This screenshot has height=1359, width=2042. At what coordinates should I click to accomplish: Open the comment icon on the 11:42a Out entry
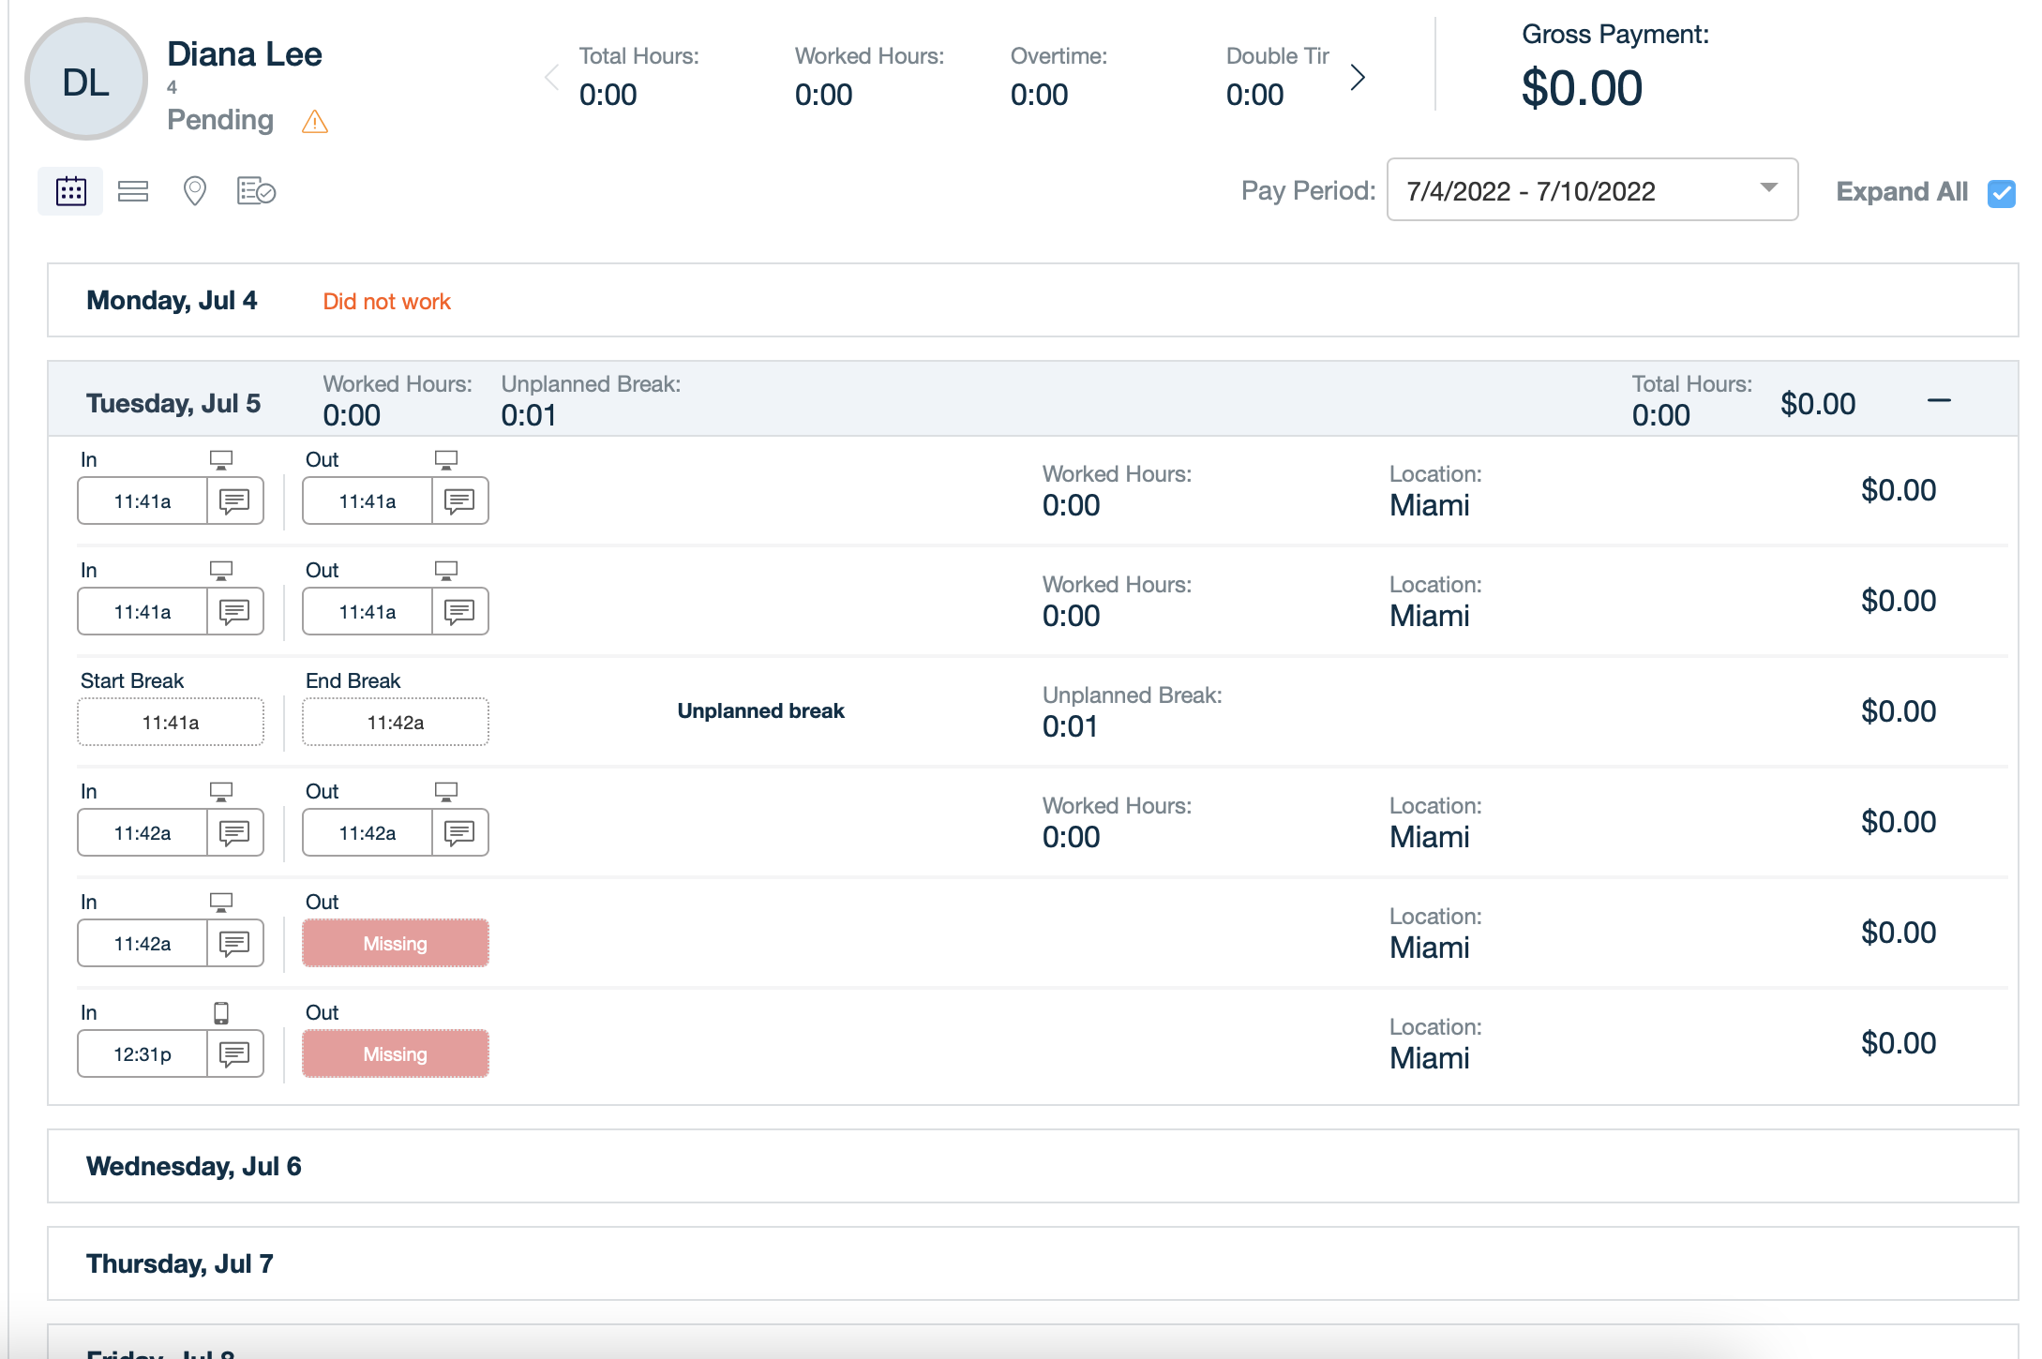coord(458,832)
